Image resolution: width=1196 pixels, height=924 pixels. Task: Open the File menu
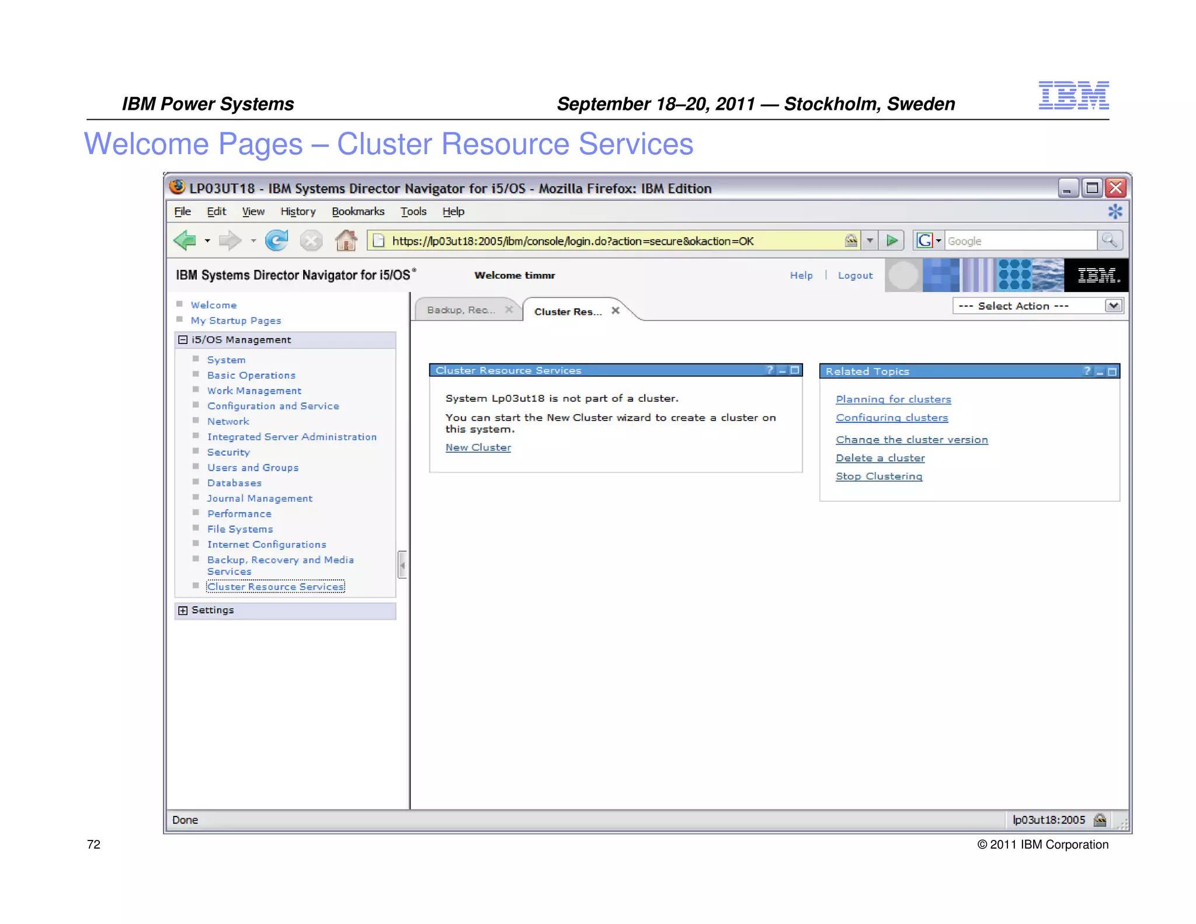182,211
